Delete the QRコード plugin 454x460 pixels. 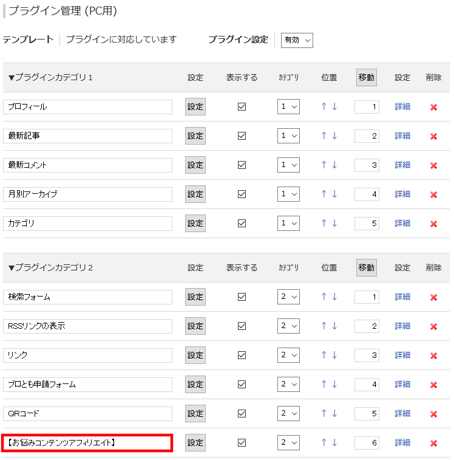[433, 414]
